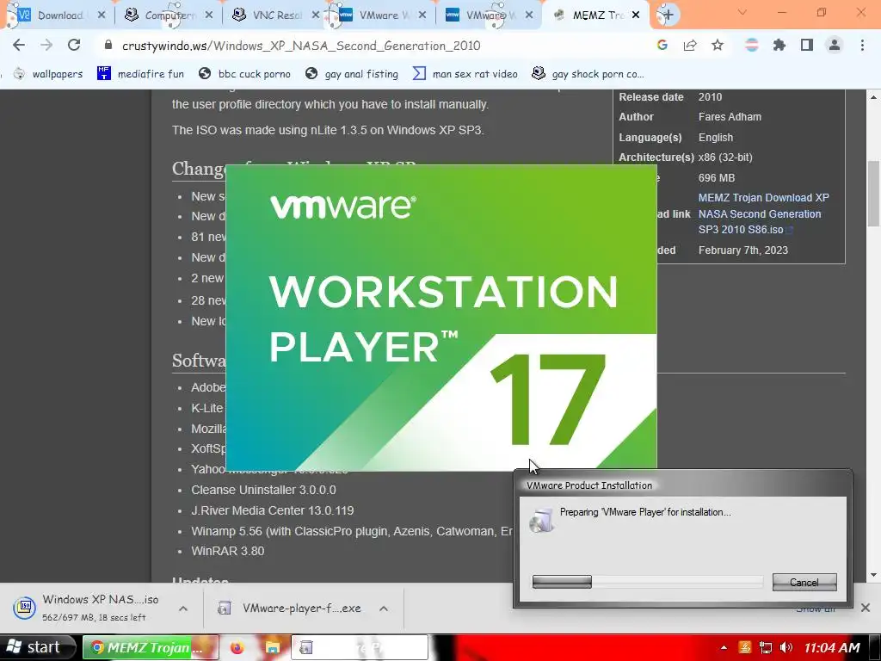Click the orange tray notification icon
Screen dimensions: 881x661
pos(745,647)
